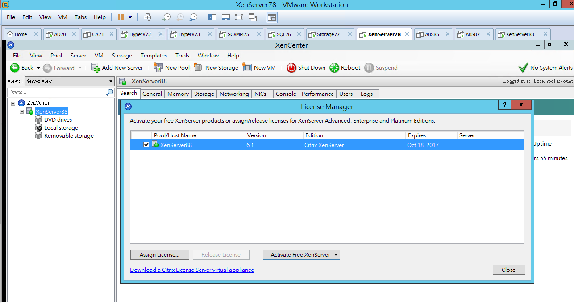Image resolution: width=574 pixels, height=303 pixels.
Task: Open the VMware snapshot manager
Action: (x=193, y=17)
